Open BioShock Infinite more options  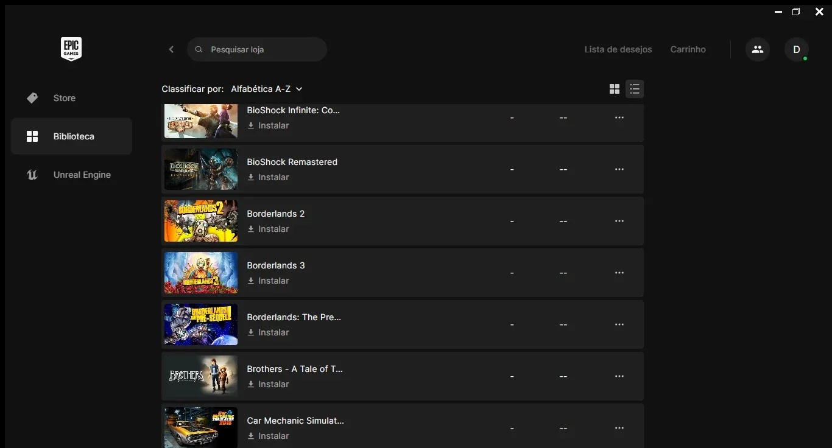[619, 117]
